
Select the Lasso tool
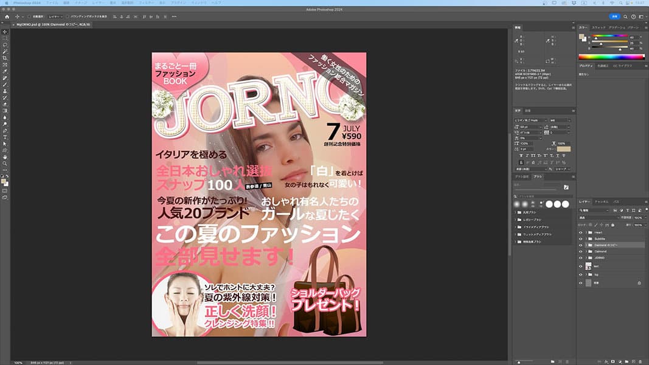tap(5, 45)
